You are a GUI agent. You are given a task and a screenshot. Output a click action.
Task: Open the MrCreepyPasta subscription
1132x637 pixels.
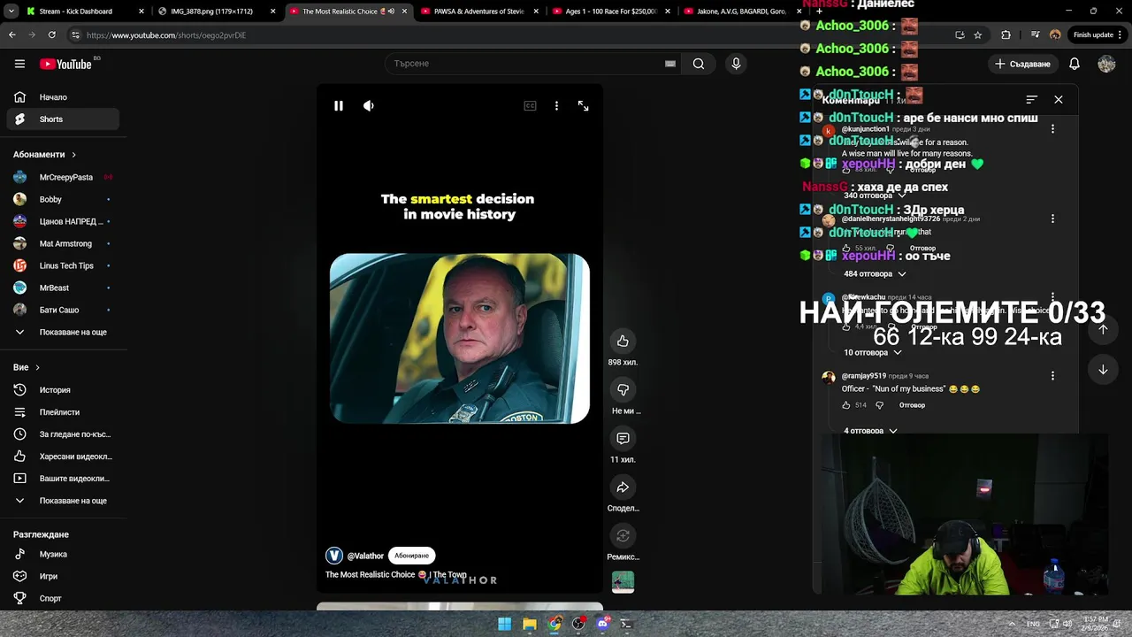click(x=63, y=177)
